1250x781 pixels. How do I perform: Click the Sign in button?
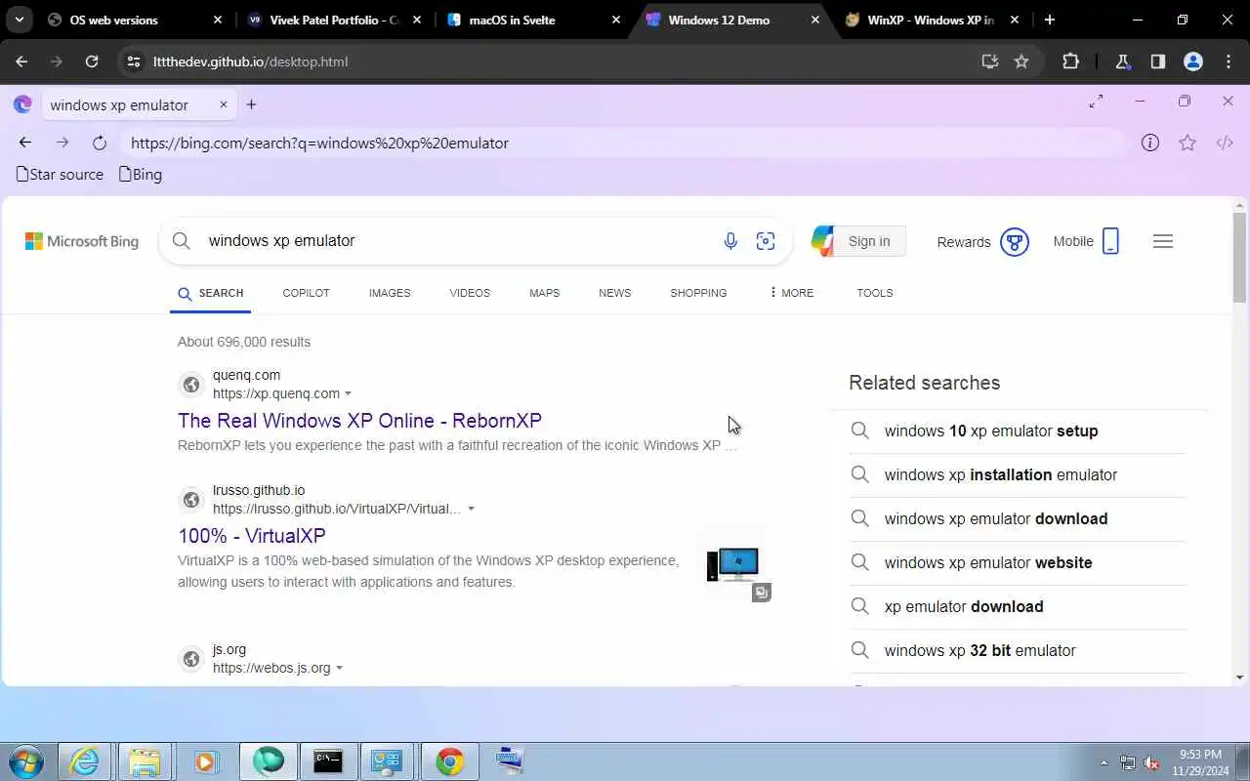point(869,241)
